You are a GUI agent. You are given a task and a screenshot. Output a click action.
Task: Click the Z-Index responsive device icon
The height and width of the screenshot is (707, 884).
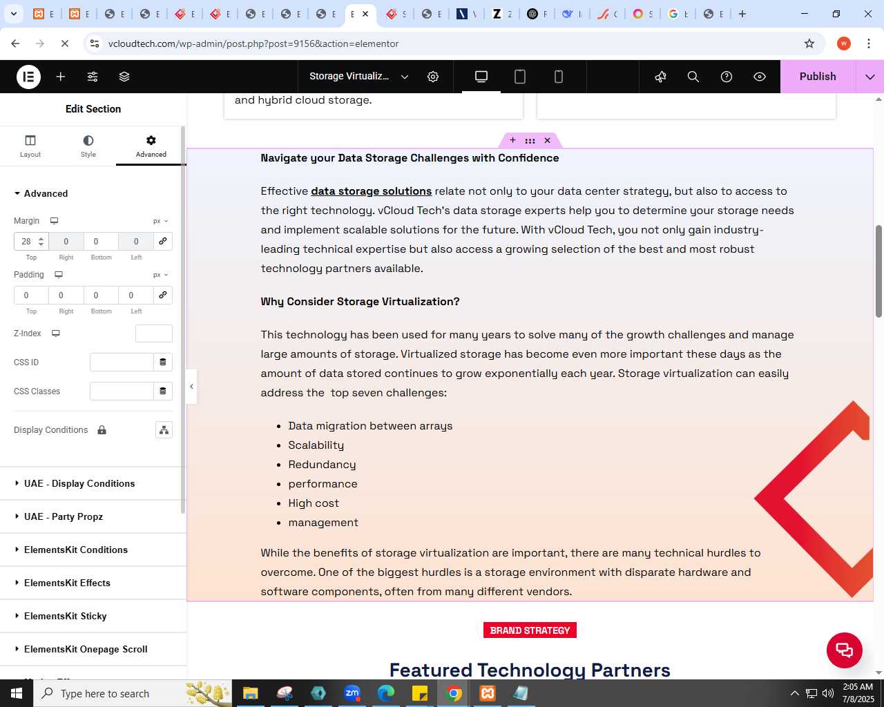coord(56,333)
